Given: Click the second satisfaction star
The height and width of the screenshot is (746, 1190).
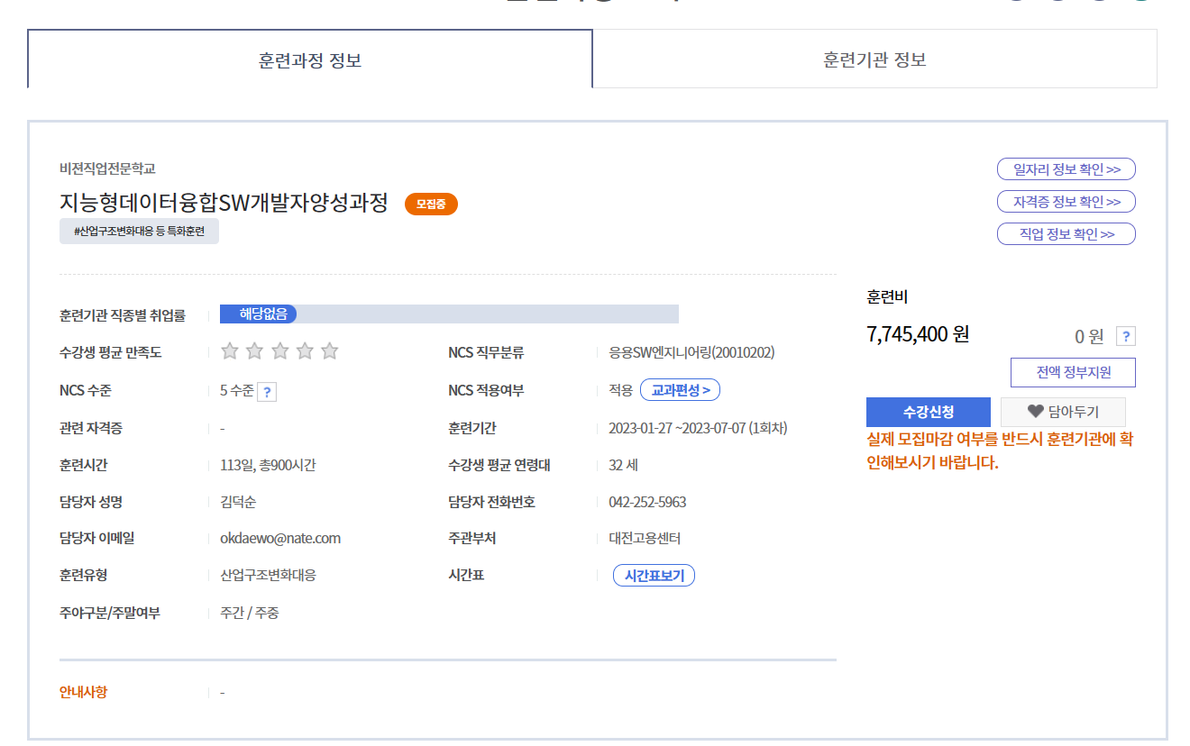Looking at the screenshot, I should (255, 351).
